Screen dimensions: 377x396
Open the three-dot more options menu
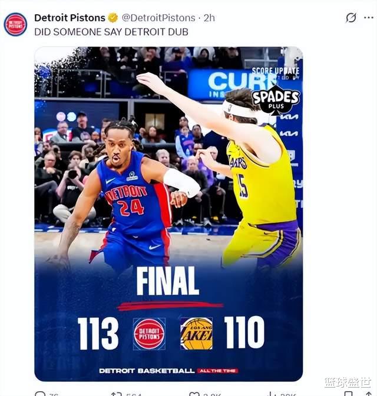click(x=368, y=18)
